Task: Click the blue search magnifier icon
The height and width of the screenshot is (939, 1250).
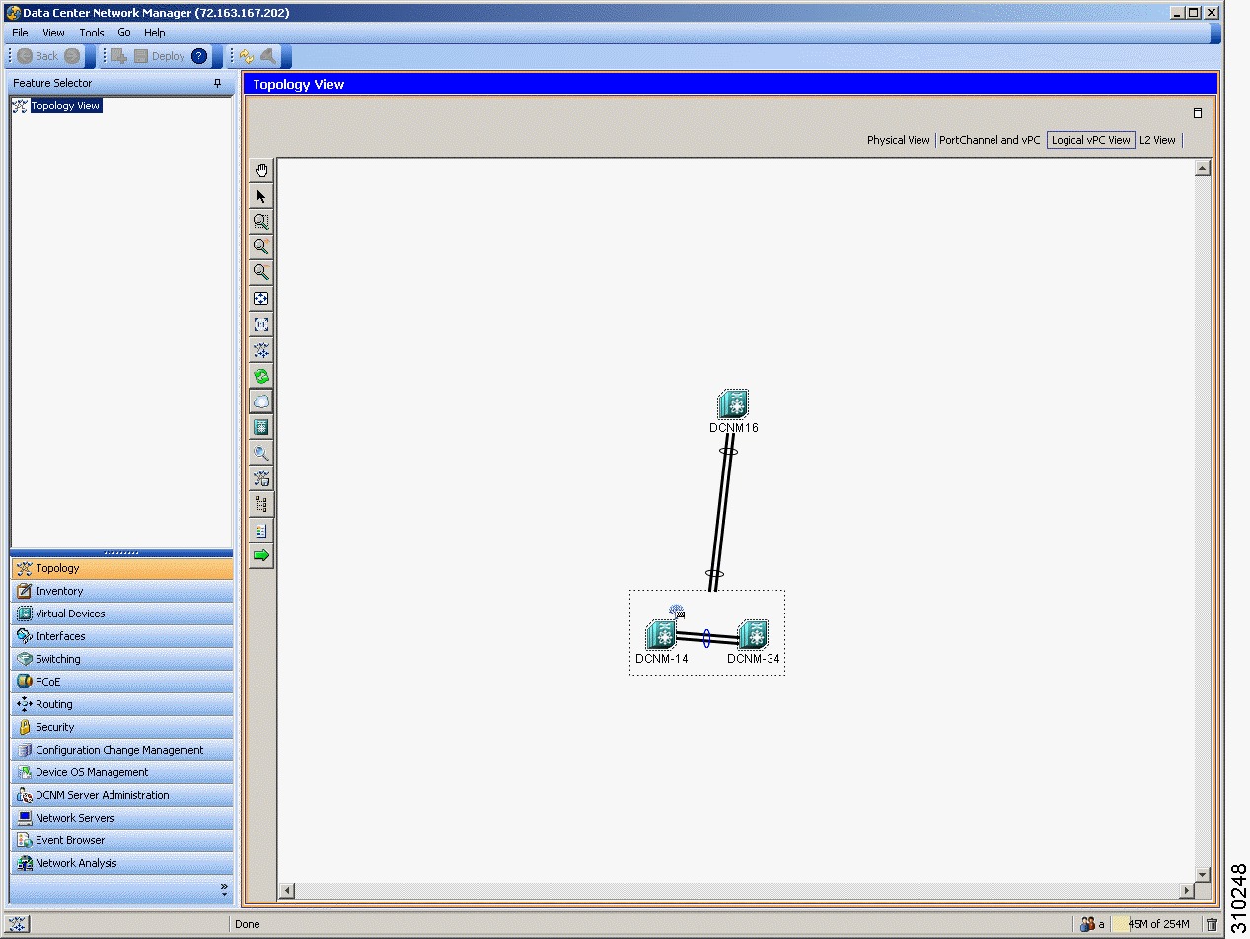Action: pyautogui.click(x=261, y=454)
